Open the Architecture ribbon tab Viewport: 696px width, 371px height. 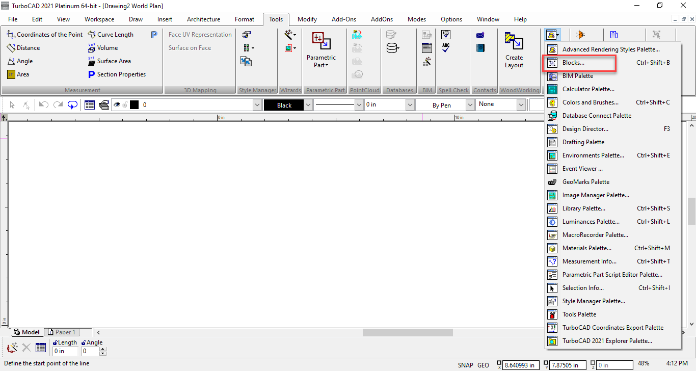click(203, 19)
